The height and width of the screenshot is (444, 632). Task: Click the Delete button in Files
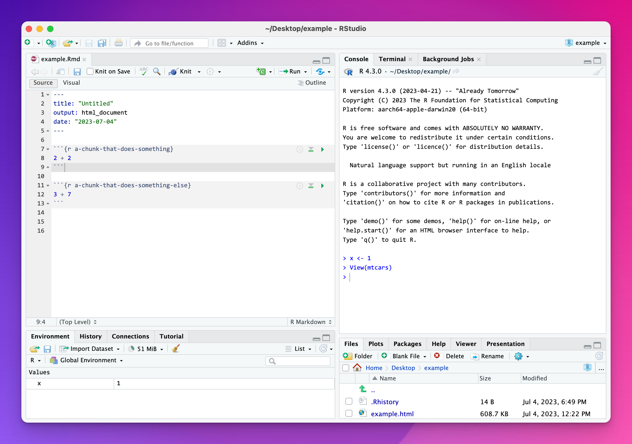click(449, 356)
